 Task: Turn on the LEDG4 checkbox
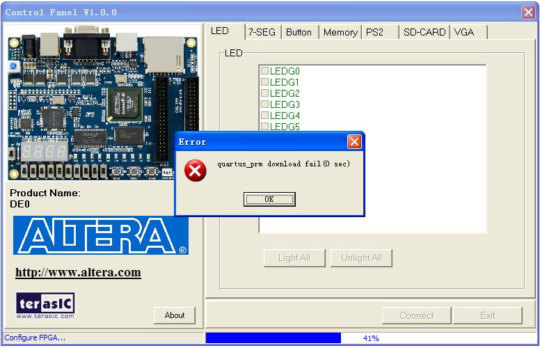264,115
